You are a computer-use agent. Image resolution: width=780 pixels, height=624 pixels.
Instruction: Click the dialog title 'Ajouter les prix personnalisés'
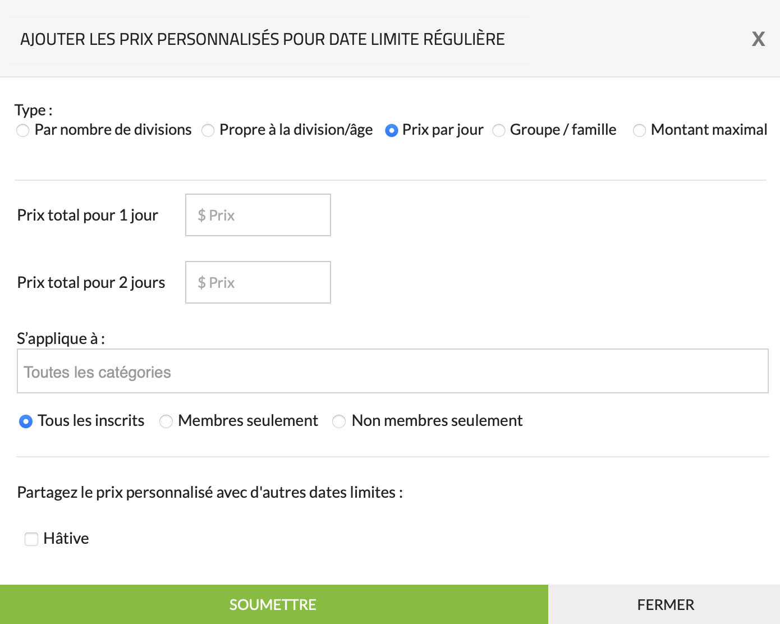click(x=262, y=39)
